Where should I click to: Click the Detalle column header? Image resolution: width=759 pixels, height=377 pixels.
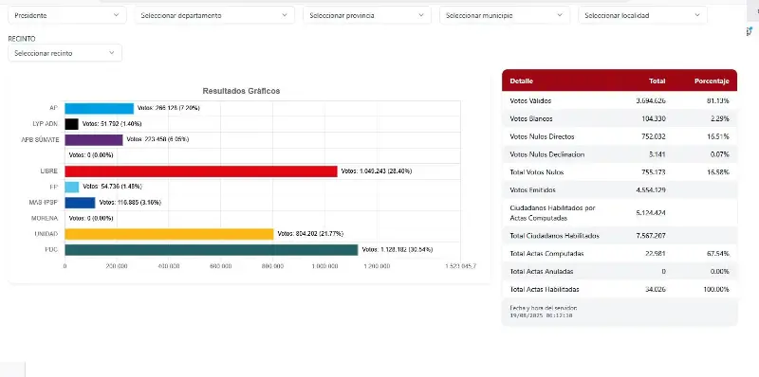[x=521, y=81]
